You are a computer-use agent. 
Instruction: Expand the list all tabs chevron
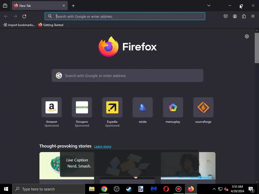click(209, 6)
